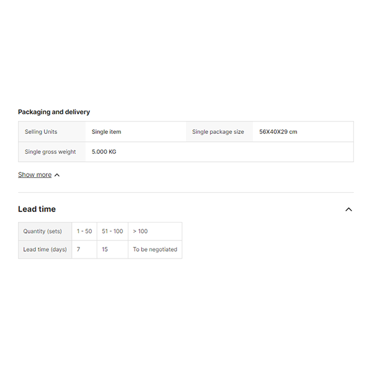The width and height of the screenshot is (372, 372).
Task: Select the Selling Units label cell
Action: click(x=41, y=132)
